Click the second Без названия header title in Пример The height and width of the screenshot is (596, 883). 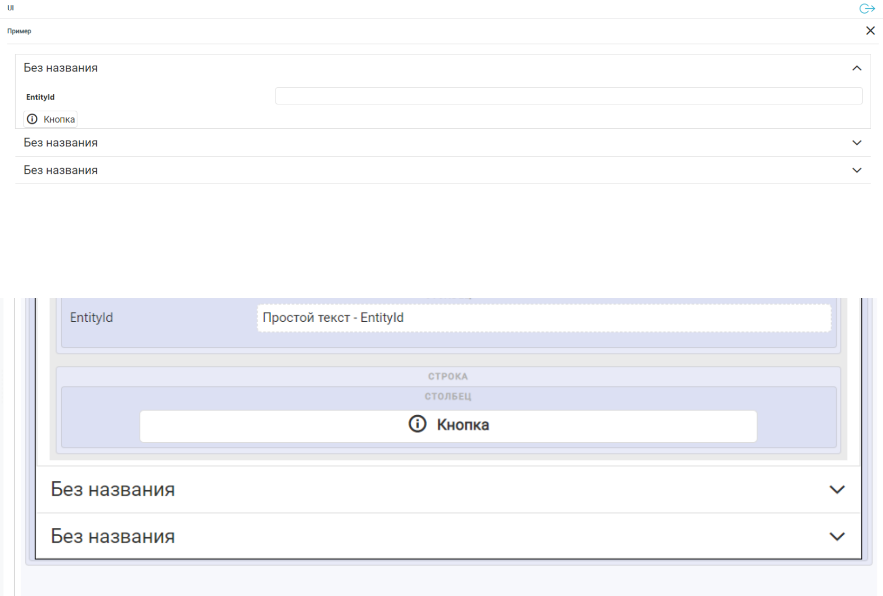(61, 143)
